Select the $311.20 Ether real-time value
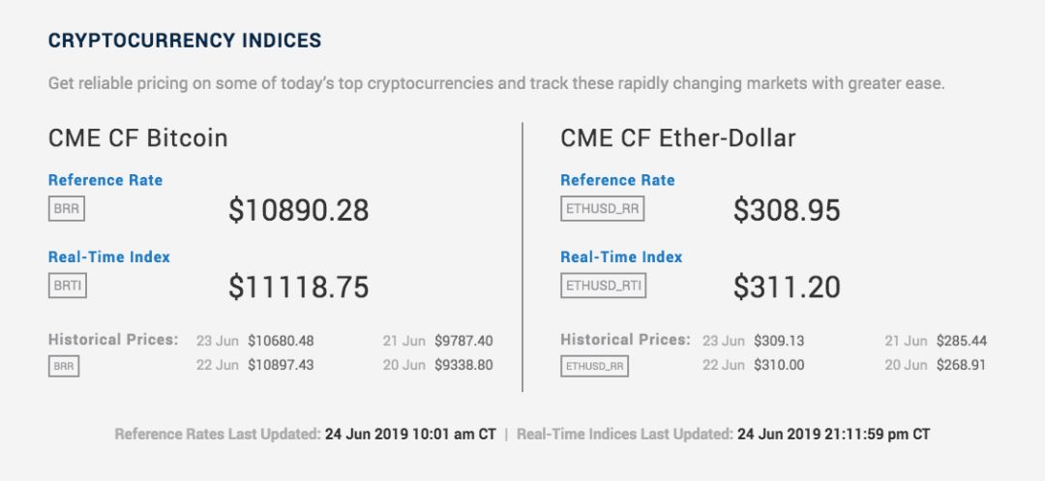The image size is (1045, 481). click(x=787, y=287)
